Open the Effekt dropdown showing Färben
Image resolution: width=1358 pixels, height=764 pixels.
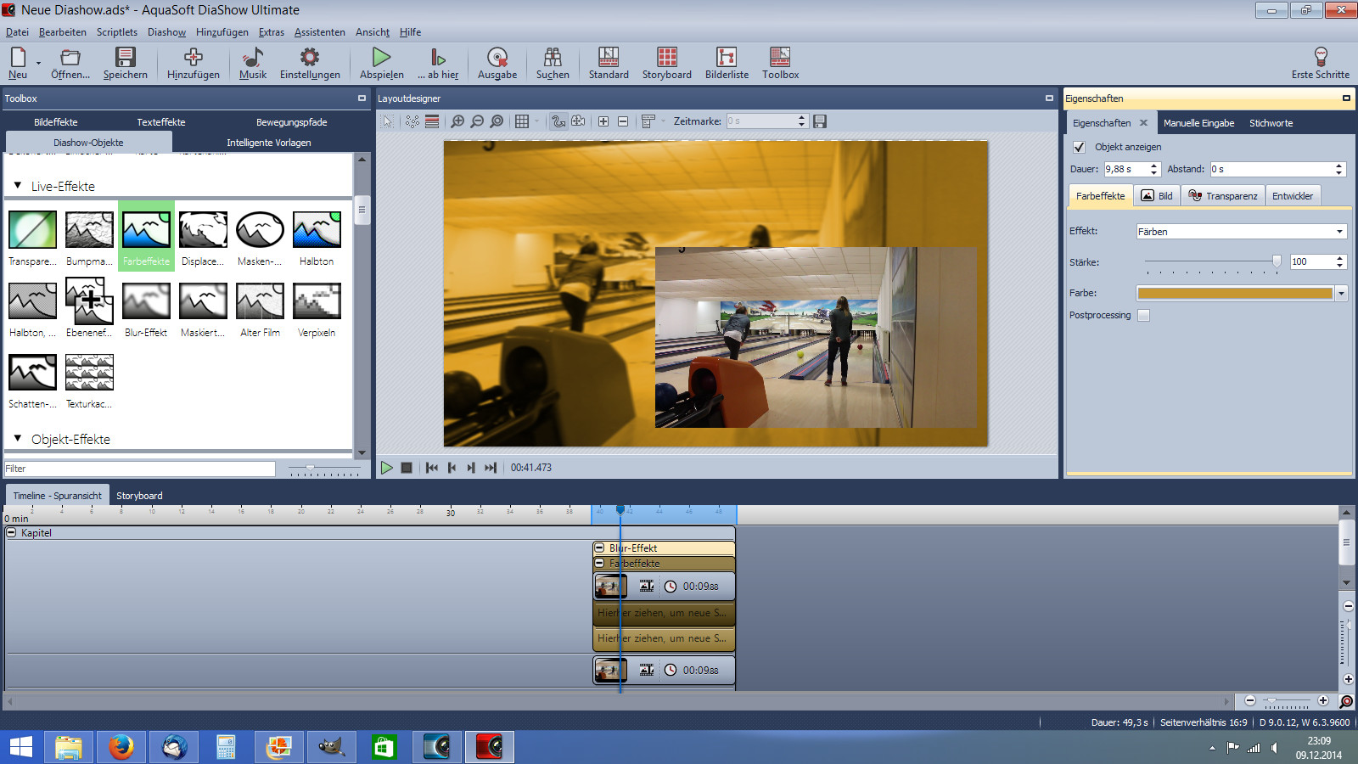pos(1241,232)
